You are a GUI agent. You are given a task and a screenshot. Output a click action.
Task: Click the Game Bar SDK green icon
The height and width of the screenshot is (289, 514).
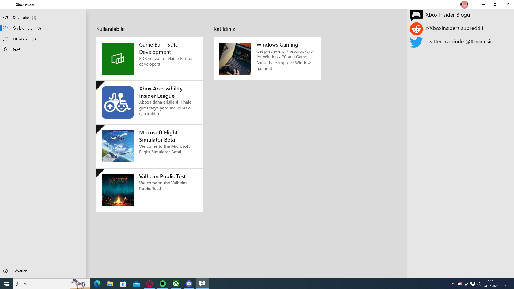coord(118,59)
